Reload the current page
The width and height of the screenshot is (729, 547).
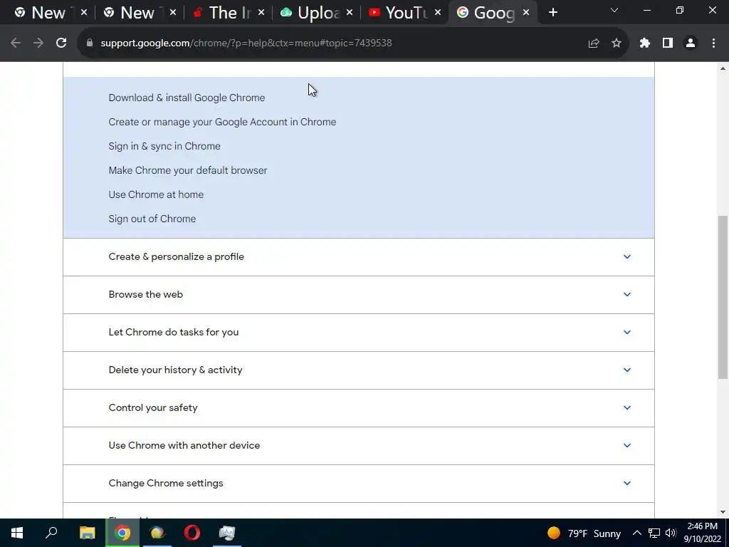[x=61, y=43]
